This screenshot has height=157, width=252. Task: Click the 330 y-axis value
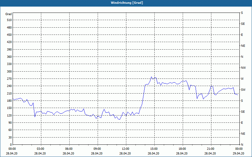point(9,64)
